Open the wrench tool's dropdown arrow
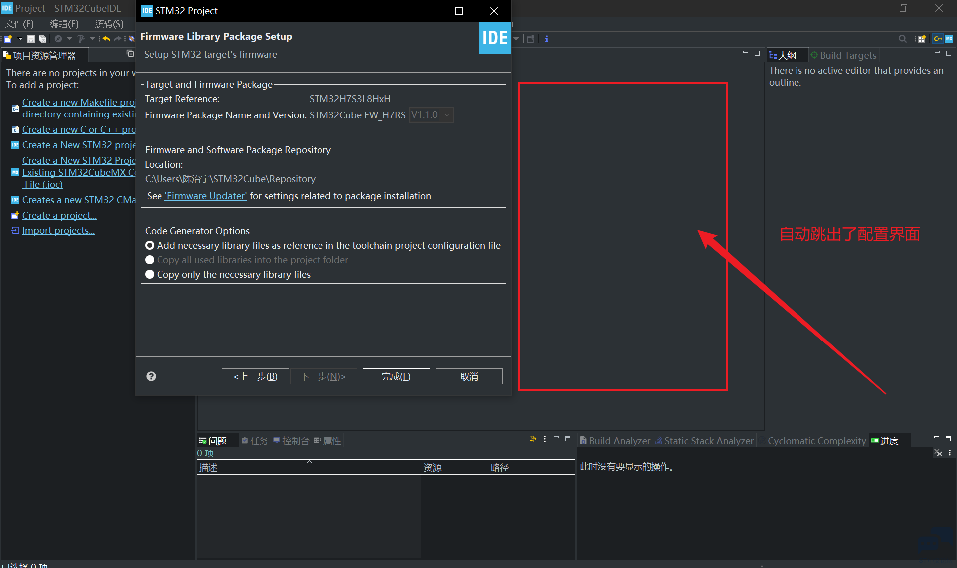Viewport: 957px width, 568px height. 92,39
